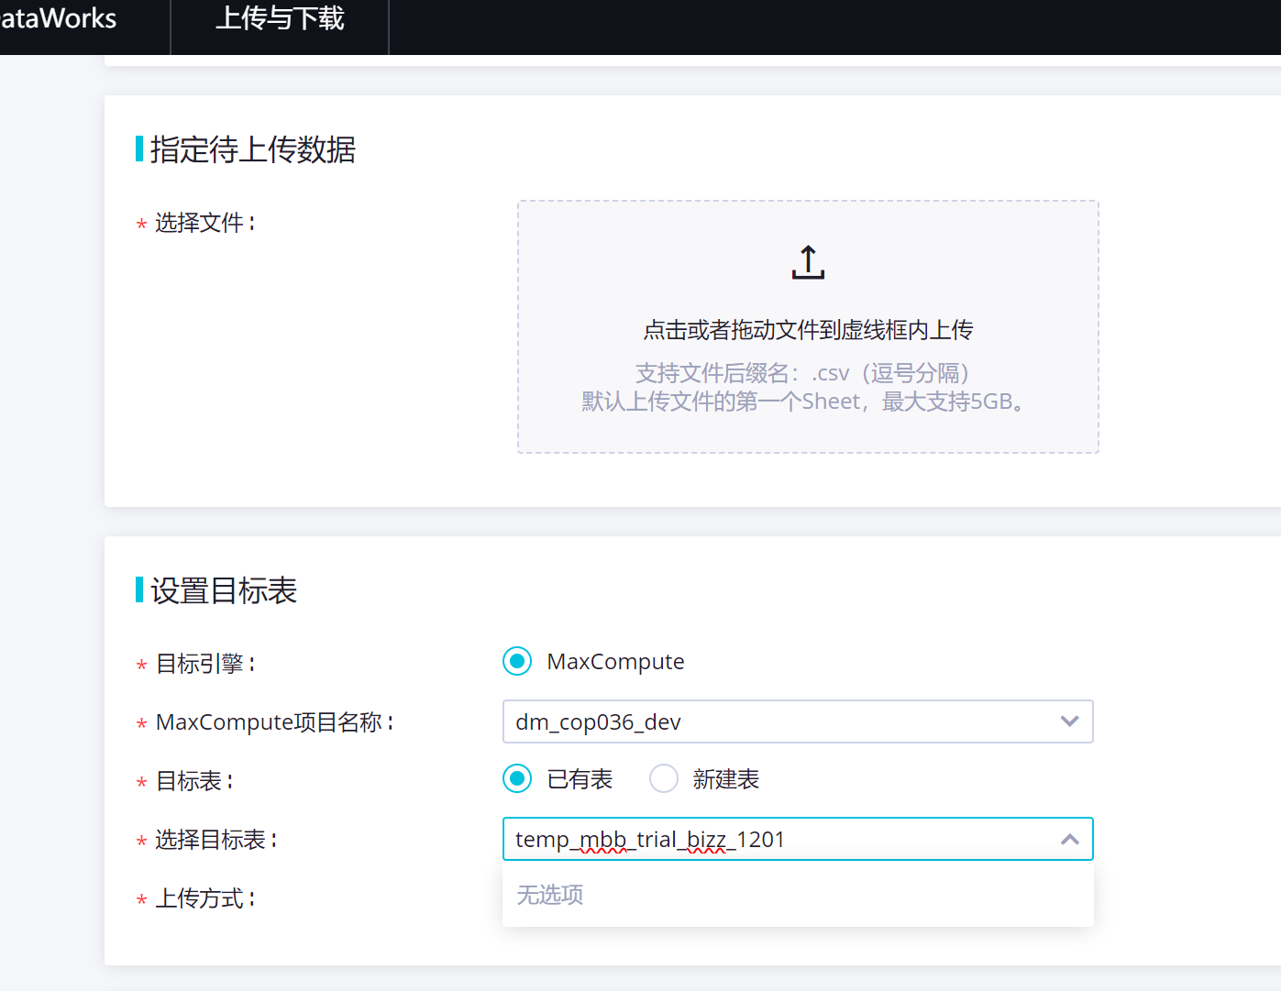Screen dimensions: 1281x991
Task: Click the 无选项 dropdown entry
Action: [550, 895]
